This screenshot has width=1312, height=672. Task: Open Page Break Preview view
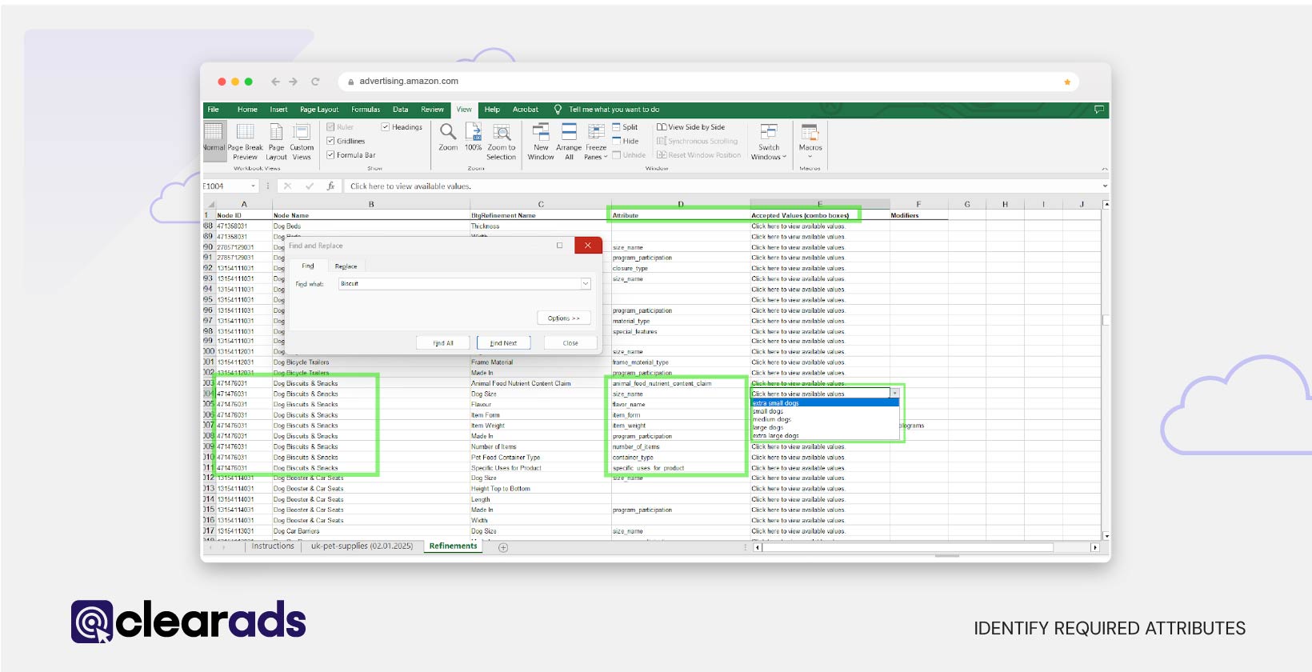tap(245, 141)
